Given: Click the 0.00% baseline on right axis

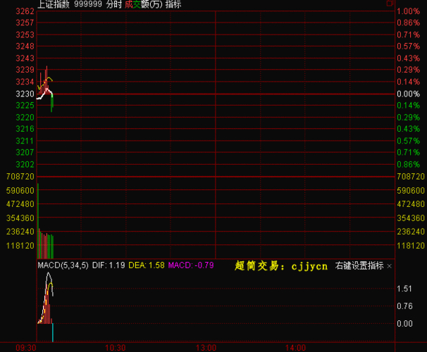Looking at the screenshot, I should pyautogui.click(x=408, y=94).
